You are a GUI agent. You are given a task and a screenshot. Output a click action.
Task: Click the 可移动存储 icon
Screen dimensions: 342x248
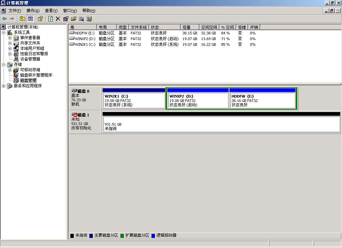click(16, 70)
